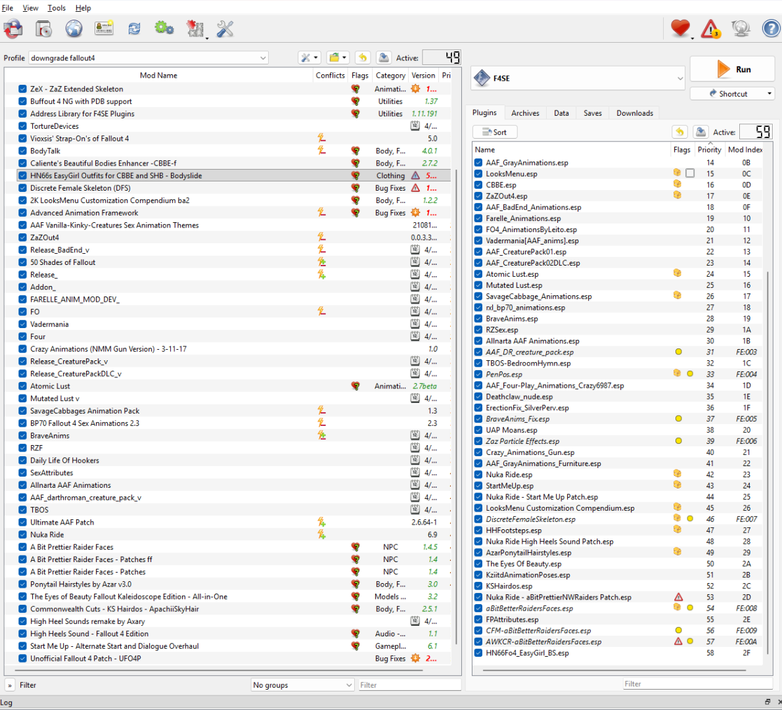Click the mod list Filter text field
Image resolution: width=782 pixels, height=710 pixels.
click(x=409, y=685)
